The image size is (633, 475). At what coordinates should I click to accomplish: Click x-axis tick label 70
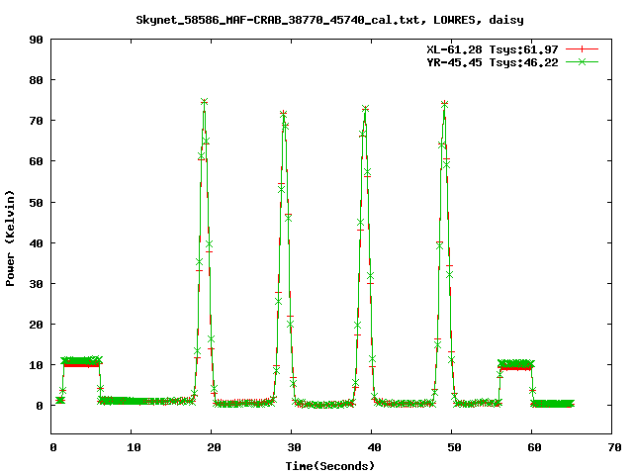coord(614,447)
